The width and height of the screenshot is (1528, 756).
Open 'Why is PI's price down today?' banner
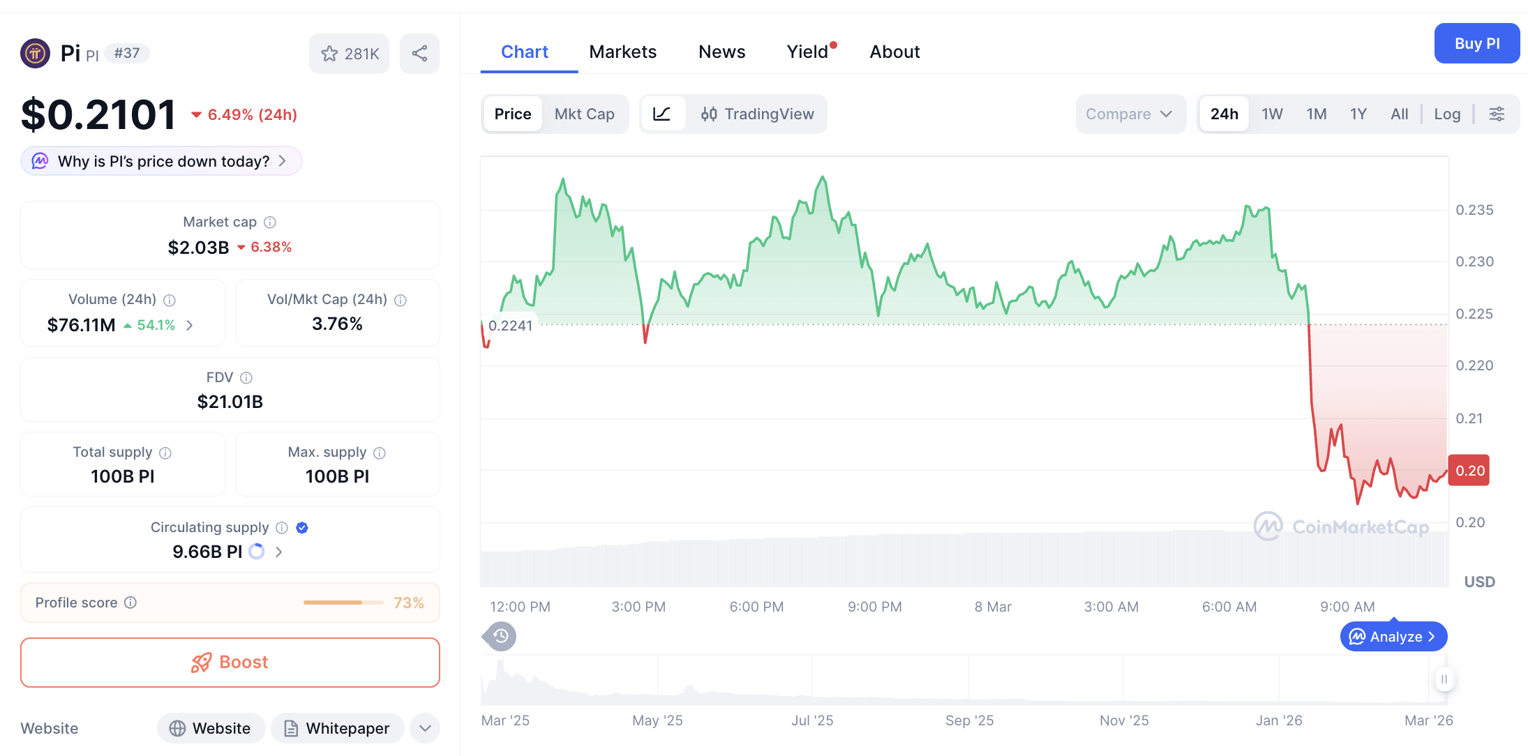pos(160,160)
